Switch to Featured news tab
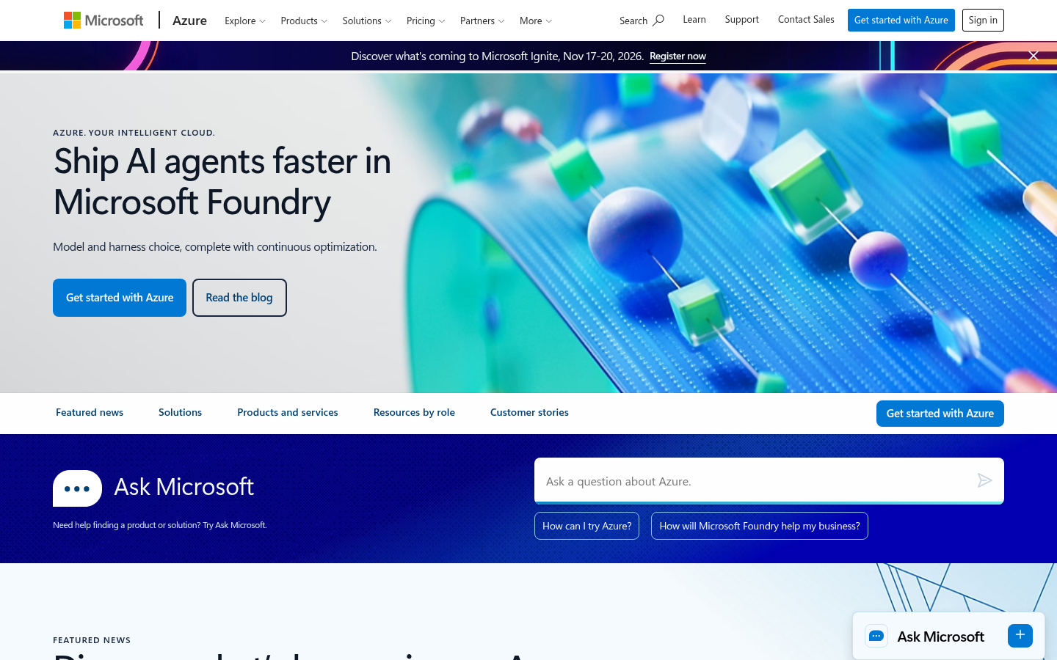 90,413
